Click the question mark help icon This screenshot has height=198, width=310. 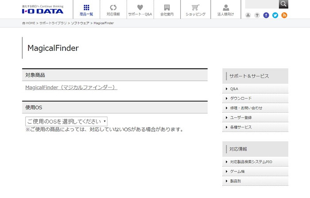[x=257, y=15]
